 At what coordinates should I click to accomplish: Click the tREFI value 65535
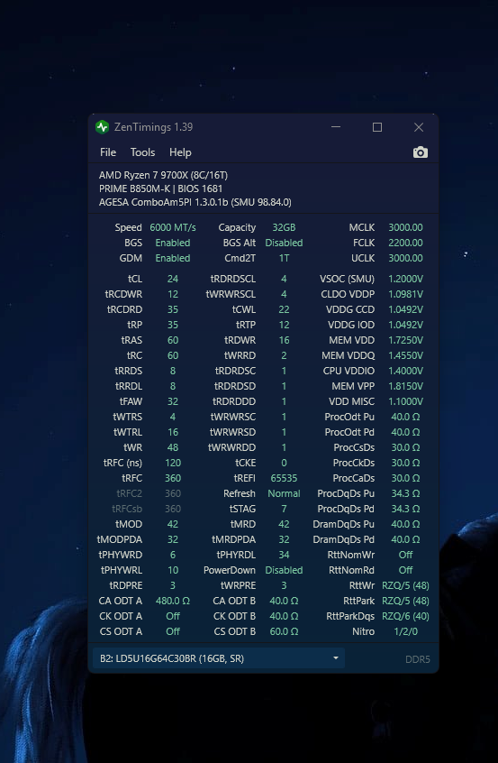[x=284, y=478]
